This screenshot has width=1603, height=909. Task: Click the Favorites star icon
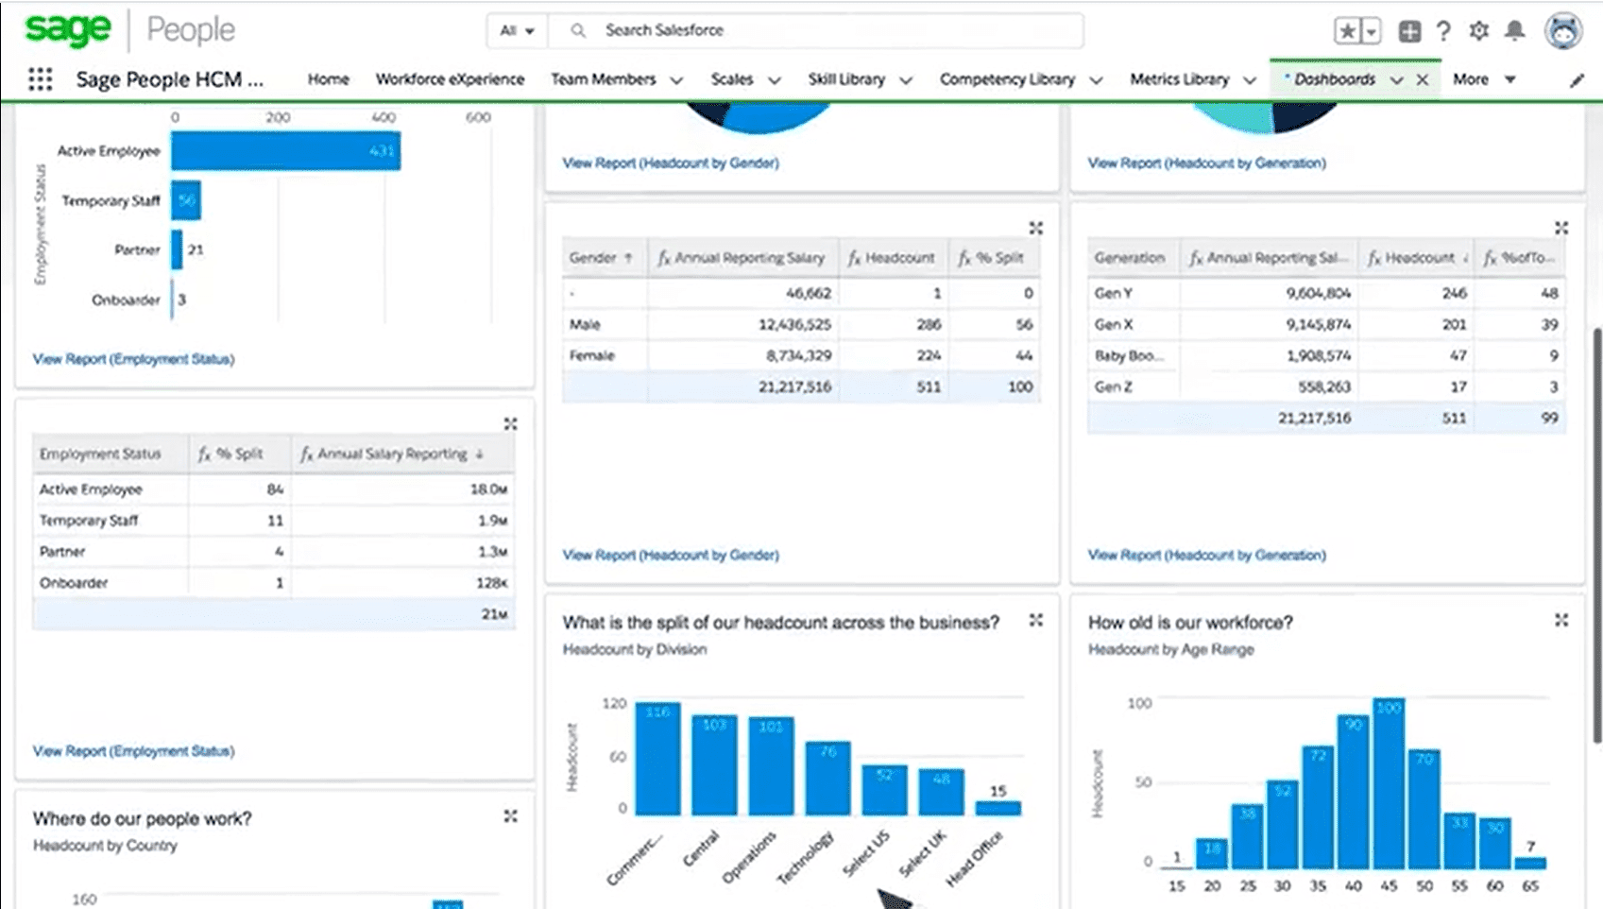click(x=1347, y=31)
